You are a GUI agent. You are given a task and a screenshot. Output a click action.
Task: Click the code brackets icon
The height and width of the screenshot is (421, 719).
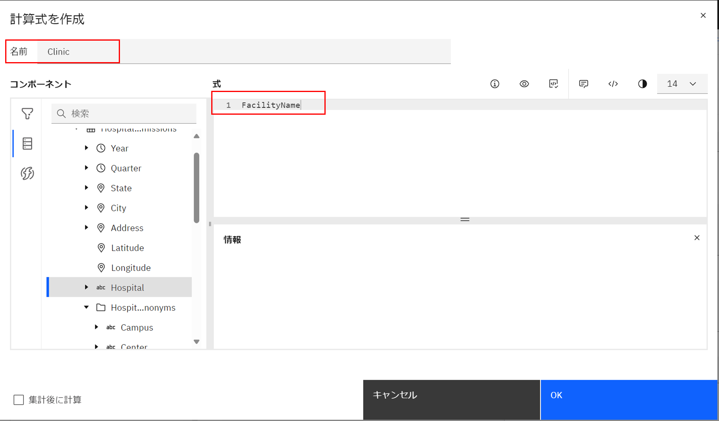(613, 84)
